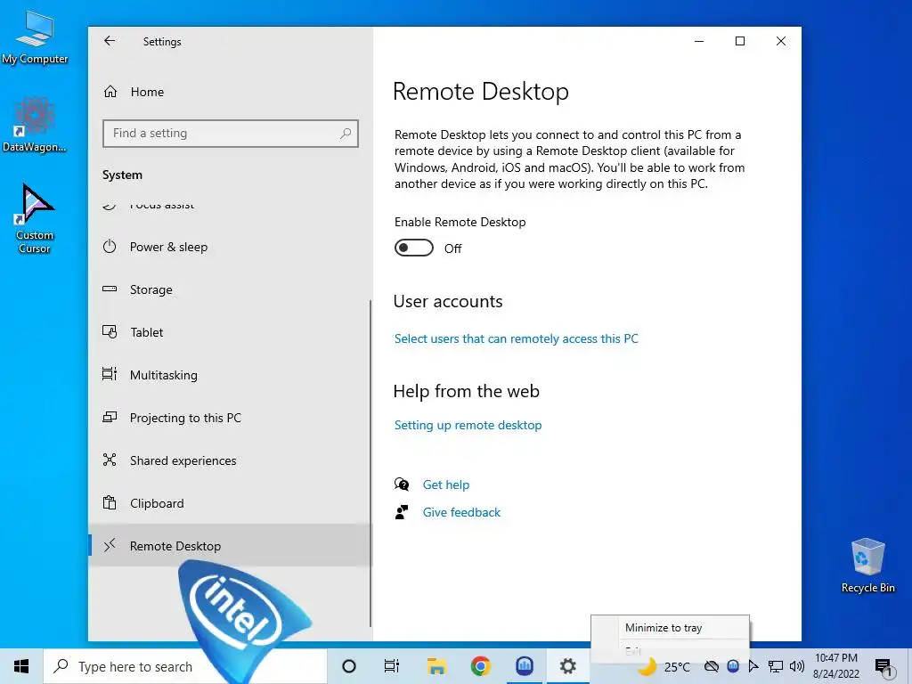Open My Computer desktop icon
Screen dimensions: 912x684
tap(35, 37)
